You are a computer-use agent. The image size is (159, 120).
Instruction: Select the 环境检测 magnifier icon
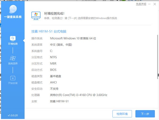13,38
